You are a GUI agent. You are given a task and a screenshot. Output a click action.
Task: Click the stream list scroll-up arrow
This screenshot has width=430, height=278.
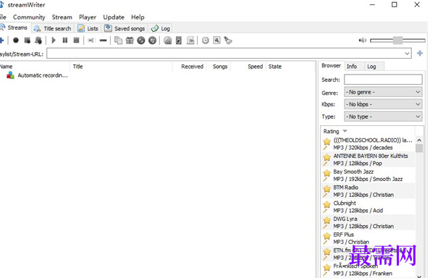click(419, 140)
